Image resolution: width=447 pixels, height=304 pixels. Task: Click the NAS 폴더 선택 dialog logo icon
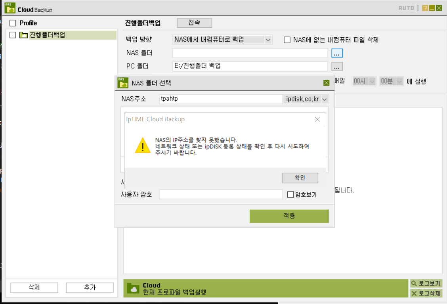[x=123, y=83]
